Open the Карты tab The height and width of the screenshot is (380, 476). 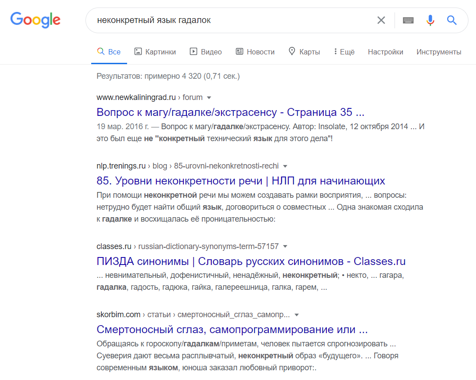tap(304, 52)
